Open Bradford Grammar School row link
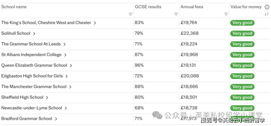The height and width of the screenshot is (126, 271). [27, 119]
